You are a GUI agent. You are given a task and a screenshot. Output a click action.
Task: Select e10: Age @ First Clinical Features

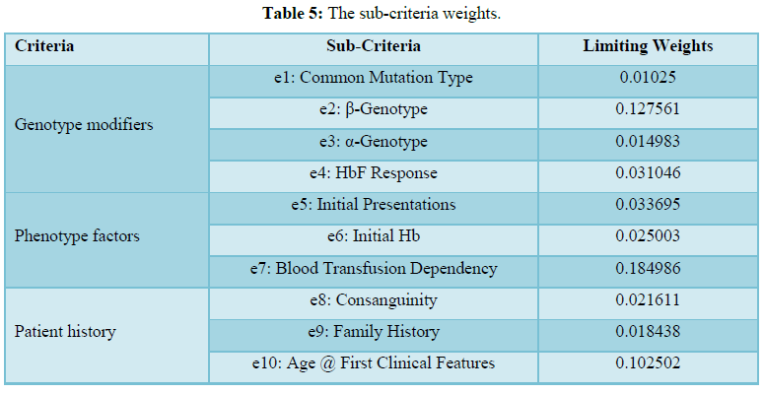(x=373, y=363)
